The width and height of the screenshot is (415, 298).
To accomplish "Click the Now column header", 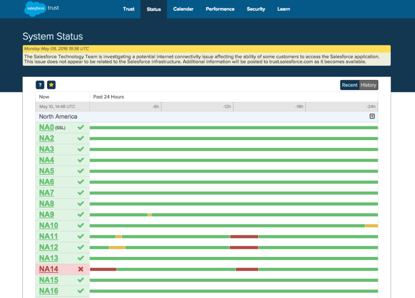I will click(44, 97).
